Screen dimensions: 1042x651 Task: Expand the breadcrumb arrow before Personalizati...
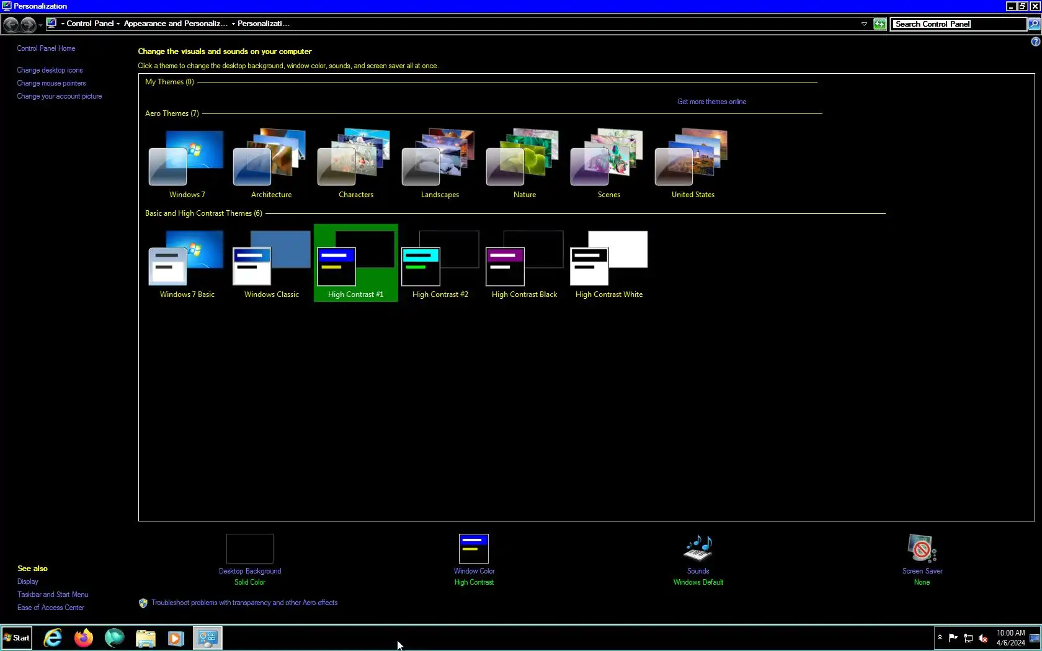[233, 24]
